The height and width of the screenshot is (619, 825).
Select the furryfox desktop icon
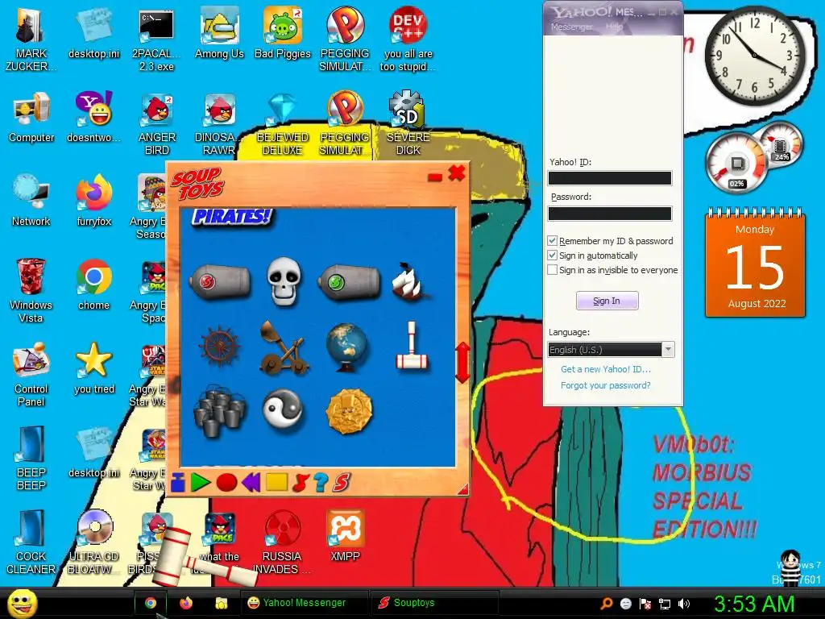94,201
